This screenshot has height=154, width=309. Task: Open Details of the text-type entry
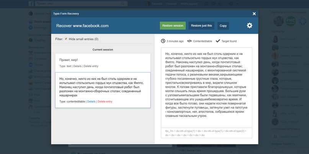tap(77, 66)
